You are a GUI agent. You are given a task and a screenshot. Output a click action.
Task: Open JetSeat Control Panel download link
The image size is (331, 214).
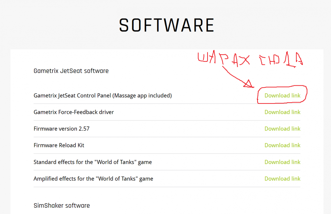[282, 96]
